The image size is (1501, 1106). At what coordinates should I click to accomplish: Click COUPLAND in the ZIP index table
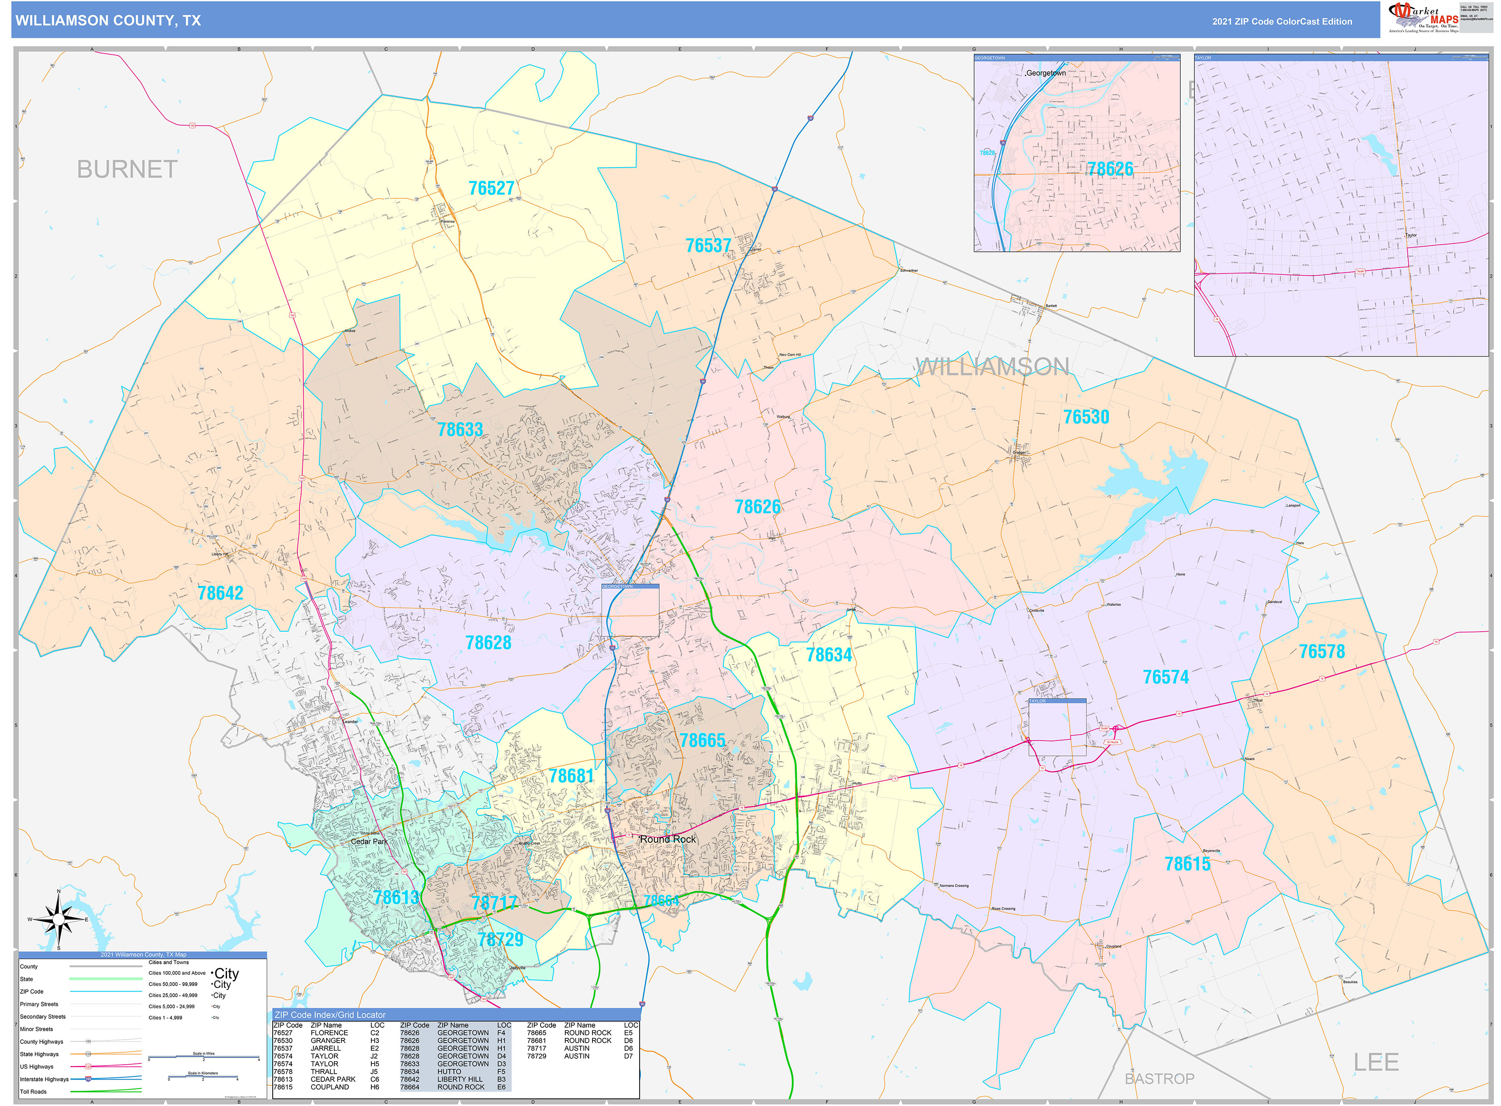(x=329, y=1087)
